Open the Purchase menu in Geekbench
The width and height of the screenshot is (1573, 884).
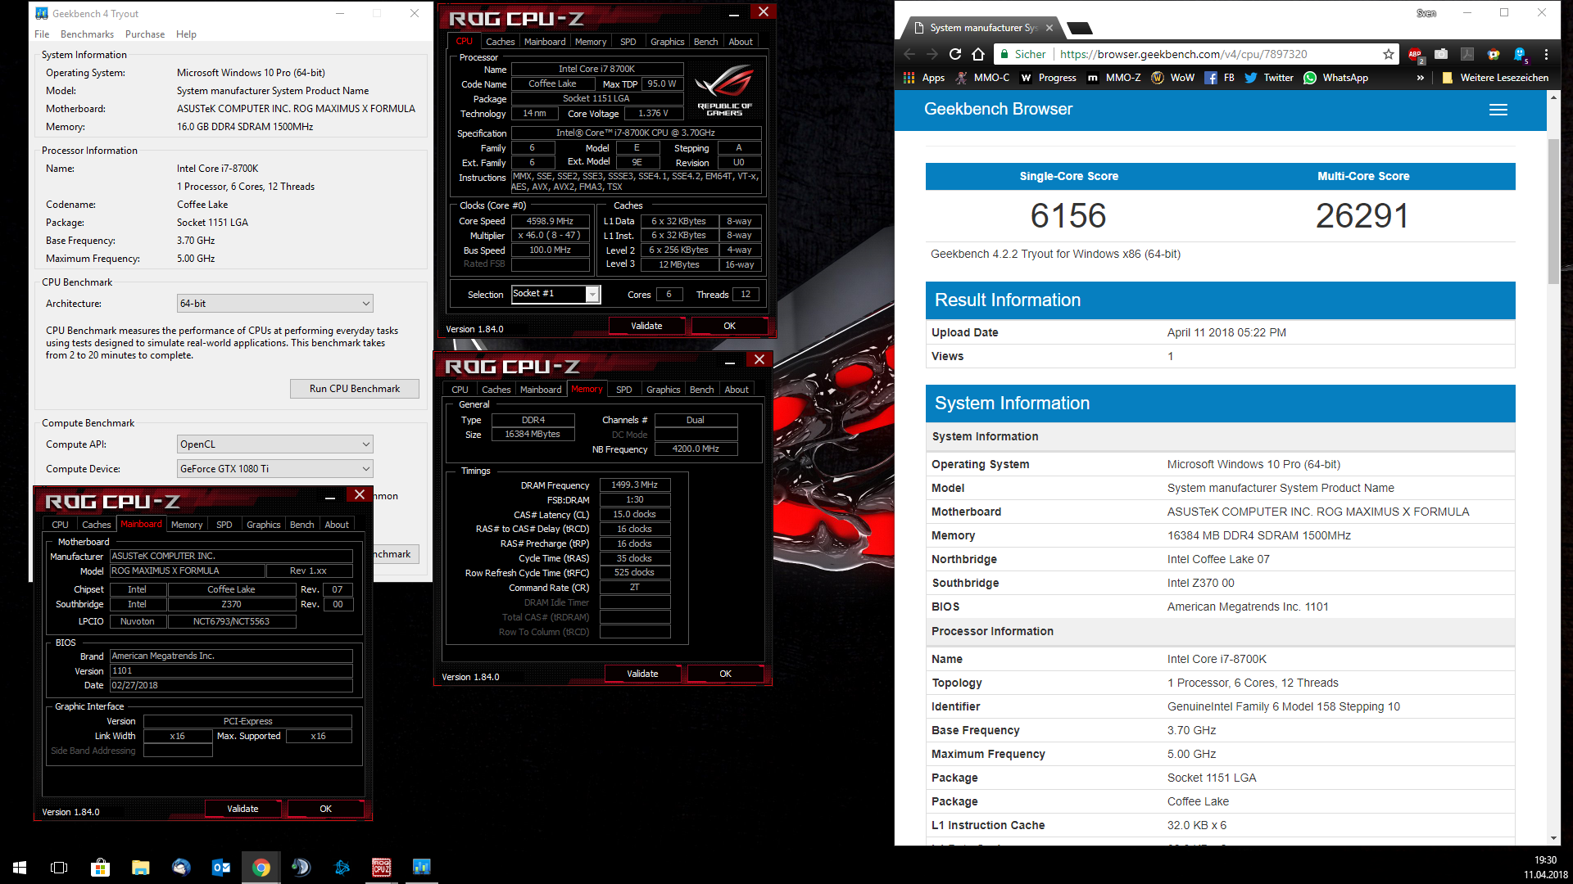point(145,34)
